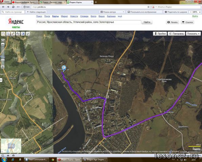Click the Найти на странице find field
Viewport: 202px width, 162px height.
click(x=13, y=12)
